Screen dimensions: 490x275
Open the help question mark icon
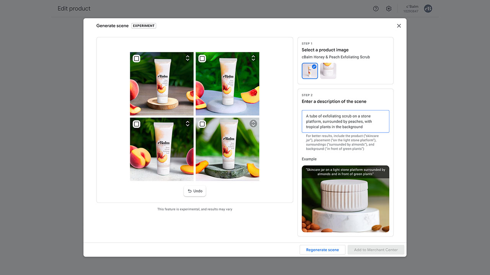pos(376,8)
